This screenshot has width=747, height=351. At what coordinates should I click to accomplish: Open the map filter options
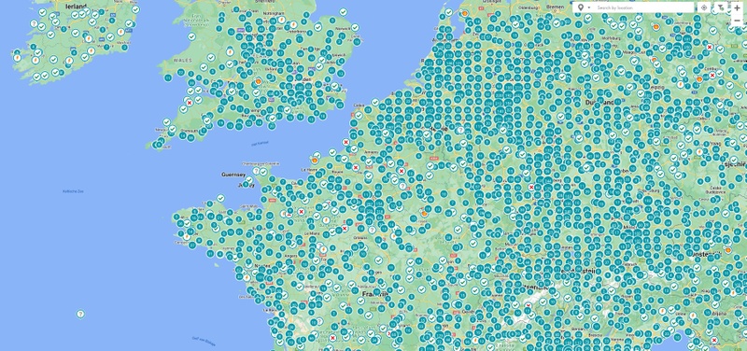click(x=722, y=7)
